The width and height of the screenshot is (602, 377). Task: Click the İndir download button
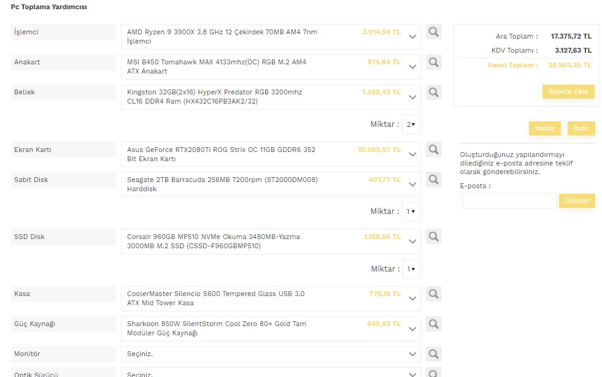coord(581,128)
